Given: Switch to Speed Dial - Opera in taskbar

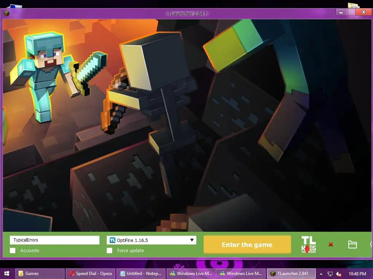Looking at the screenshot, I should [90, 273].
